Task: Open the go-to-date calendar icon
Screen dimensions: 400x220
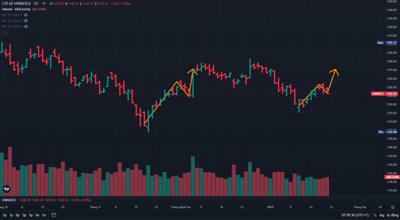Action: 54,215
